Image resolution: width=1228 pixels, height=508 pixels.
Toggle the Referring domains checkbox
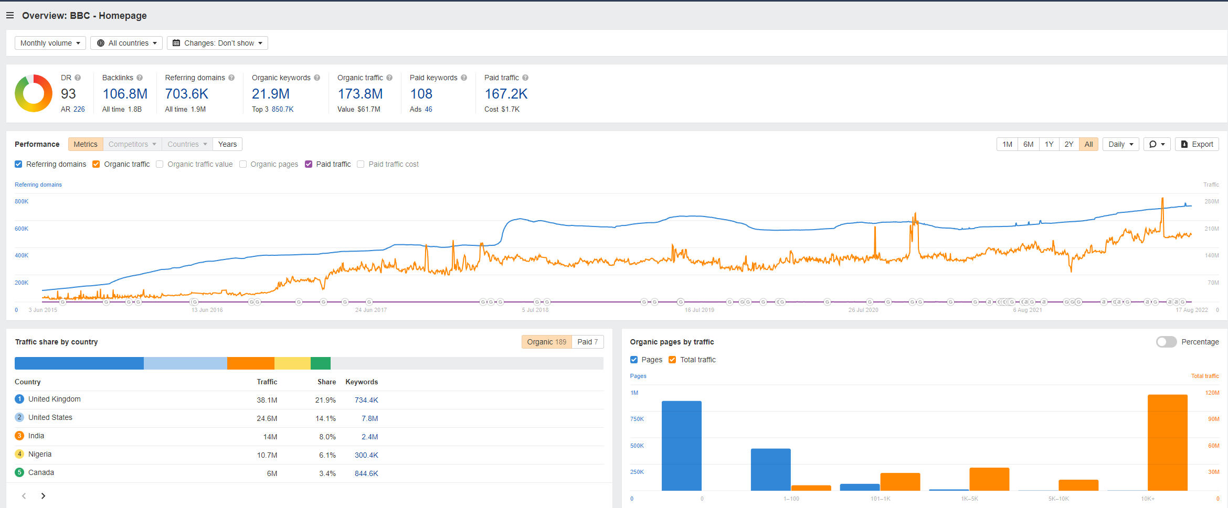[x=18, y=164]
